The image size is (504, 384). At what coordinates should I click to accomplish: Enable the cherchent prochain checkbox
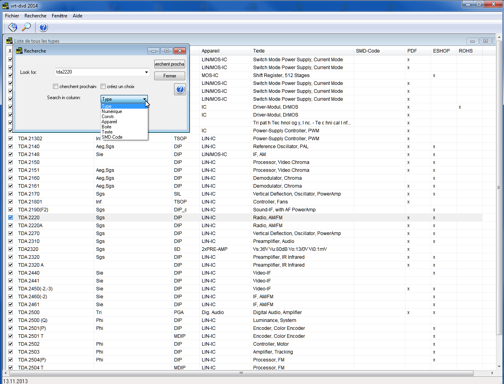(56, 87)
